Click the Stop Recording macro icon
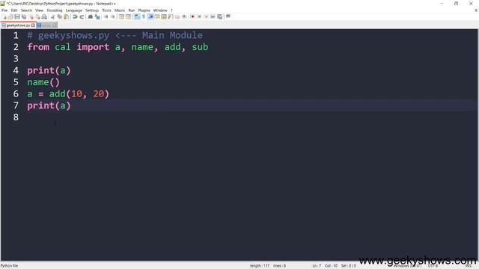 coord(200,16)
